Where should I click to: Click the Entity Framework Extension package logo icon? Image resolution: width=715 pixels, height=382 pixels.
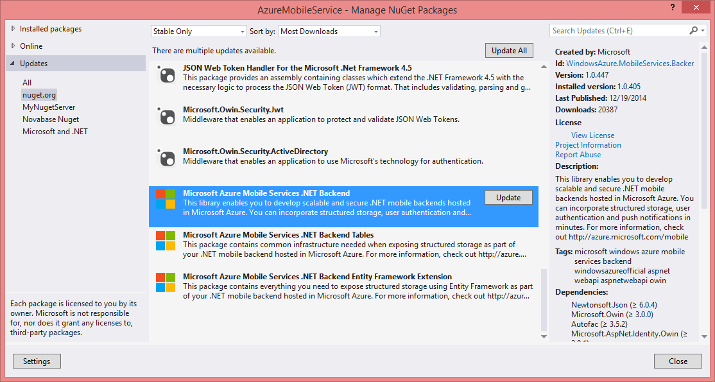click(166, 282)
